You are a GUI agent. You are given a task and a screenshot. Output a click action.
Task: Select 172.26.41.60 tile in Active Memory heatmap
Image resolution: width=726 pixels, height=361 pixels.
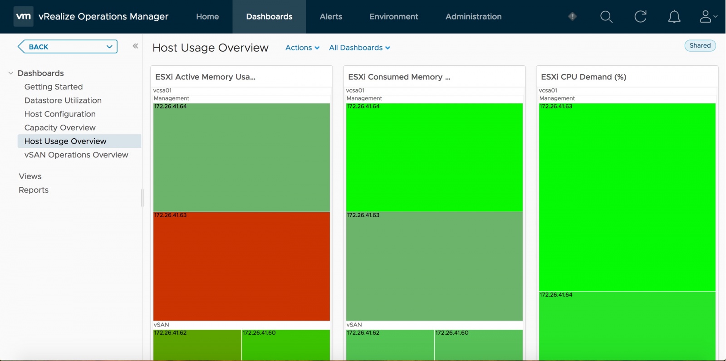tap(286, 346)
